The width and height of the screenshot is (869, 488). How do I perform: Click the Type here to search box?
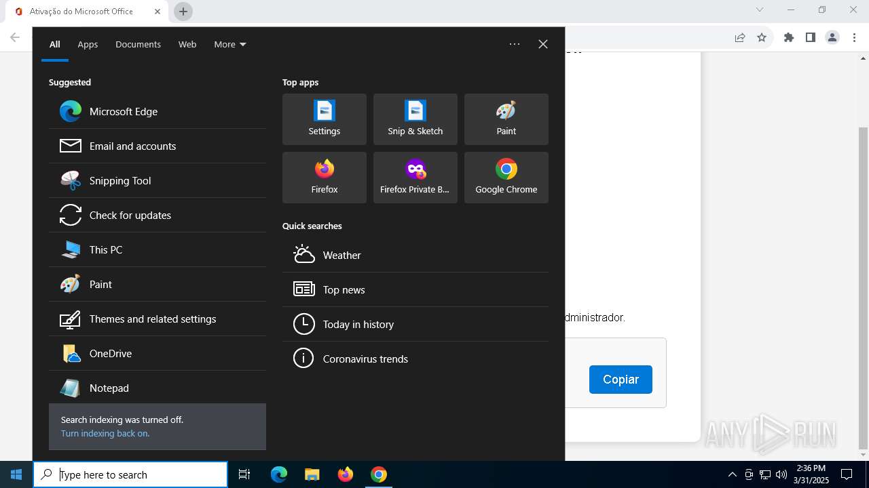130,474
